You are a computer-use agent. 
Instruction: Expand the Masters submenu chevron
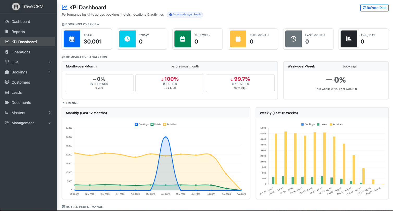[50, 113]
